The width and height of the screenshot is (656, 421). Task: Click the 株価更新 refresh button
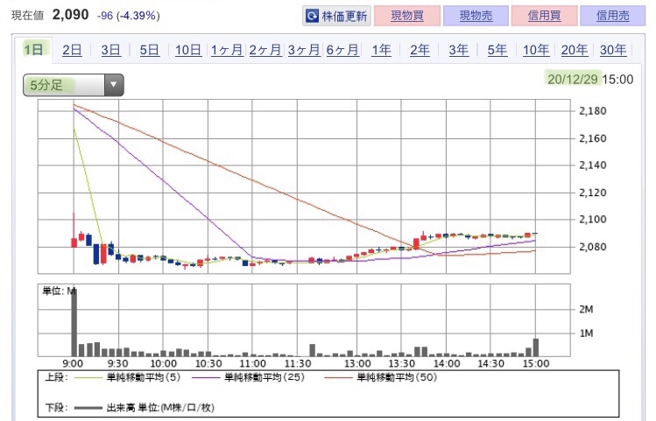[x=337, y=17]
